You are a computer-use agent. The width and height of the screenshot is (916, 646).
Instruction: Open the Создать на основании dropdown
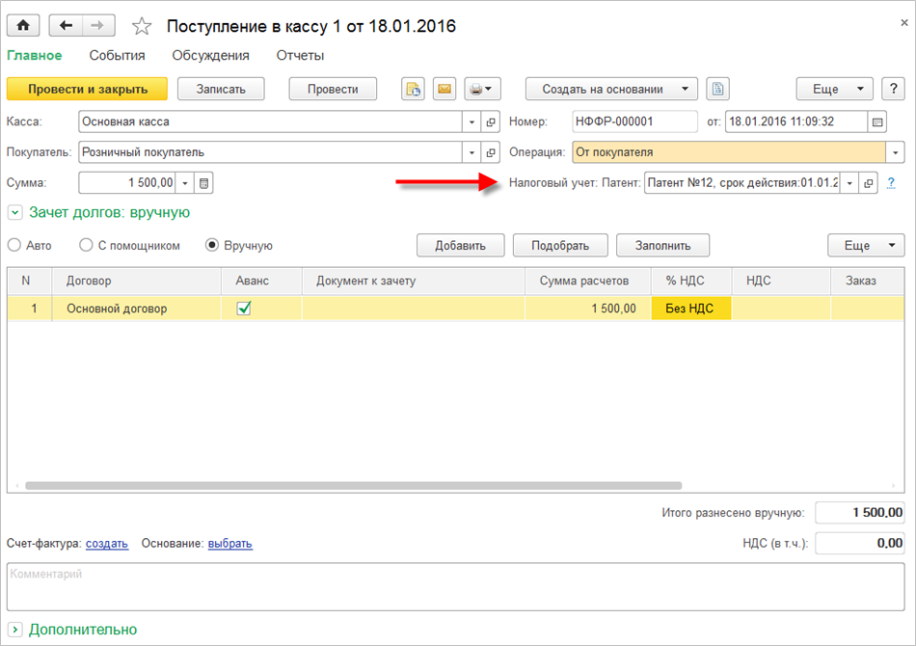pos(610,90)
